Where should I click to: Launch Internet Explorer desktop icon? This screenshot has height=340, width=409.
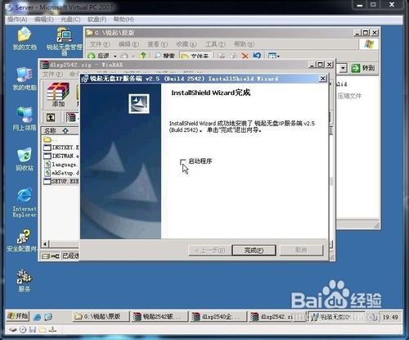(25, 202)
